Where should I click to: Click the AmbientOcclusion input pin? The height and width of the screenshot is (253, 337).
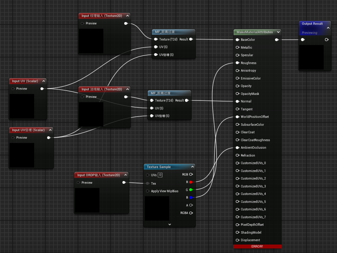238,148
